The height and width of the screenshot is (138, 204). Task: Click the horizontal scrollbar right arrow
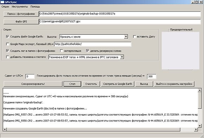pos(196,129)
